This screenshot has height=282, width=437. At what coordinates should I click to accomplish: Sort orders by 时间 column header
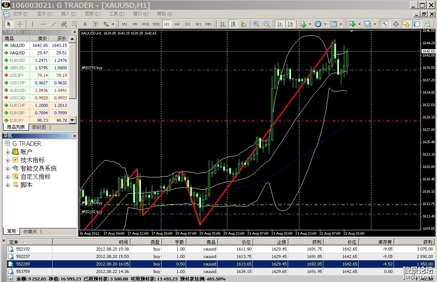[x=91, y=242]
